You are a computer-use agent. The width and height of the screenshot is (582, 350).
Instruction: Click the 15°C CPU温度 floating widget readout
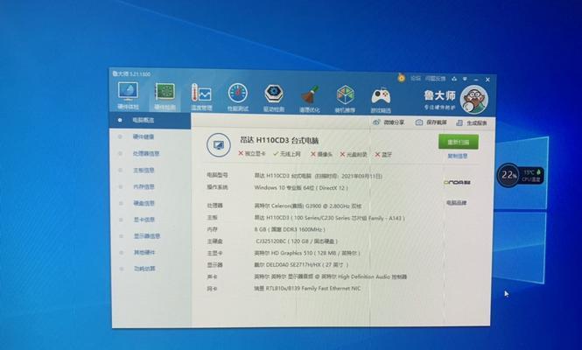(531, 176)
